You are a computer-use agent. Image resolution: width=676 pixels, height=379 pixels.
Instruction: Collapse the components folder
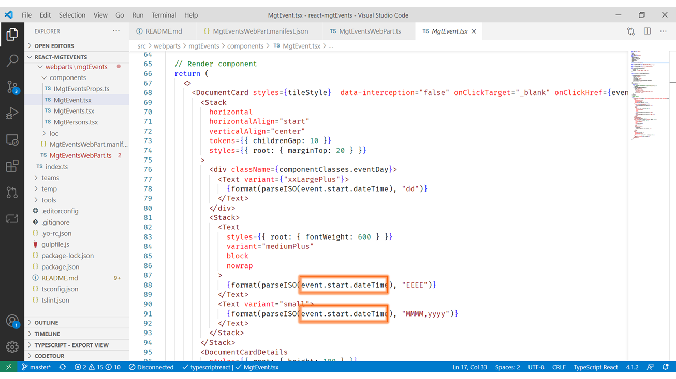45,78
